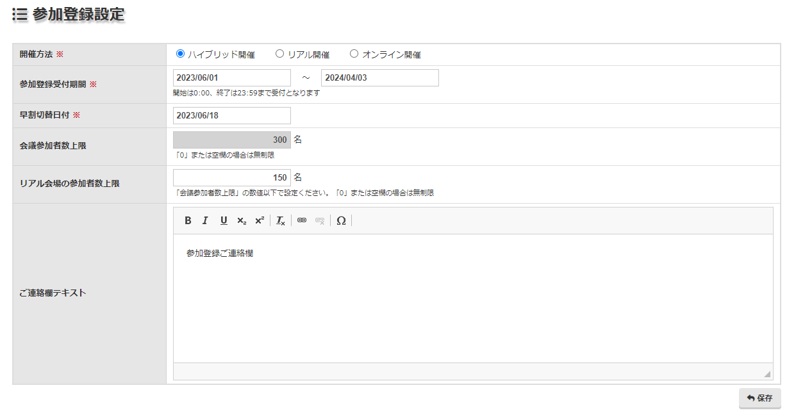Toggle underline formatting in editor
This screenshot has height=415, width=796.
pyautogui.click(x=224, y=220)
